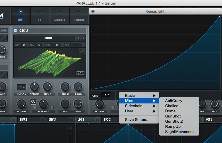Select the SlightMovement shape

(179, 132)
